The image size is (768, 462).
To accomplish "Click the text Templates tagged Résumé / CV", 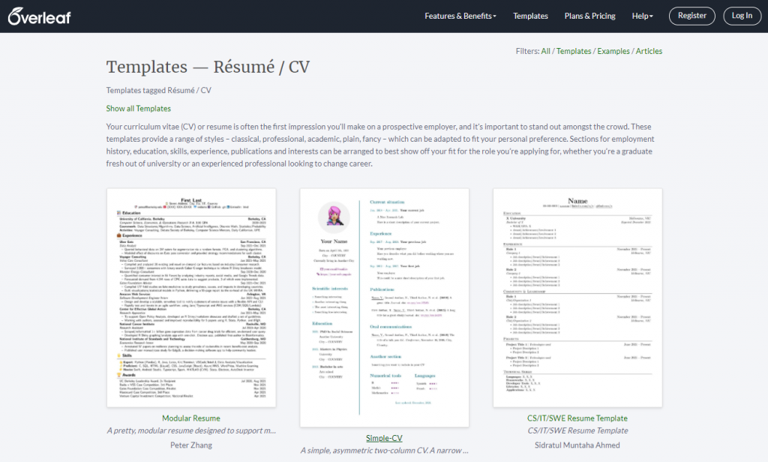I will pos(159,90).
